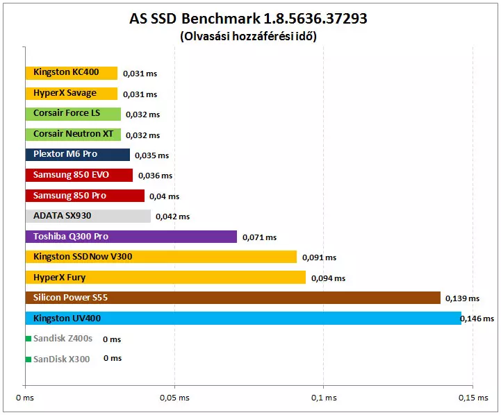
Task: Click the 0,05 ms axis tick label
Action: (174, 398)
